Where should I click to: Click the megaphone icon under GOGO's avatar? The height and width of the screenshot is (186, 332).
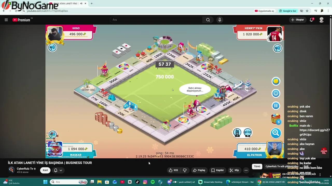tap(52, 48)
